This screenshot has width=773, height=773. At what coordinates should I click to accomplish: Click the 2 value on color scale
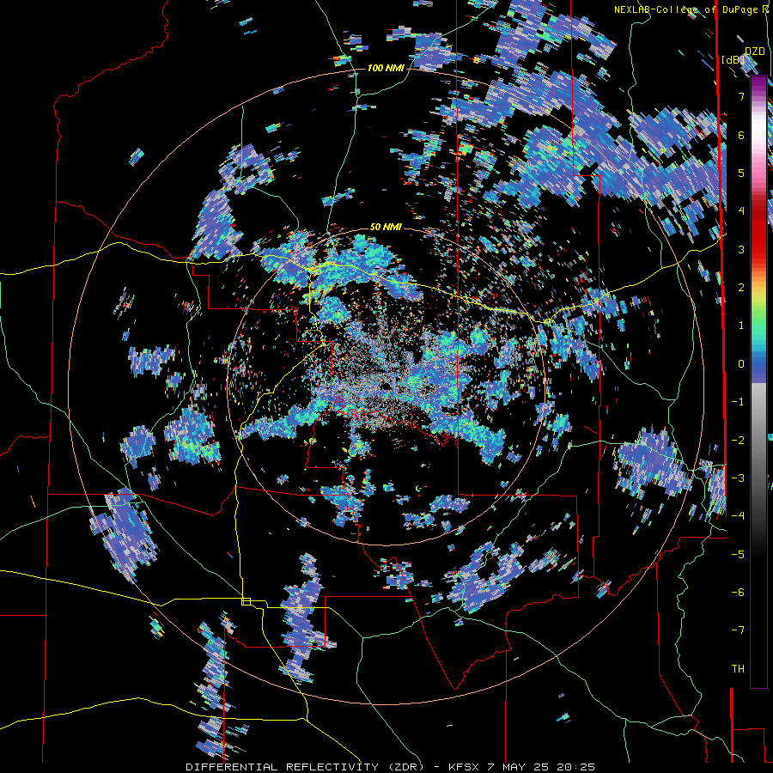point(741,288)
